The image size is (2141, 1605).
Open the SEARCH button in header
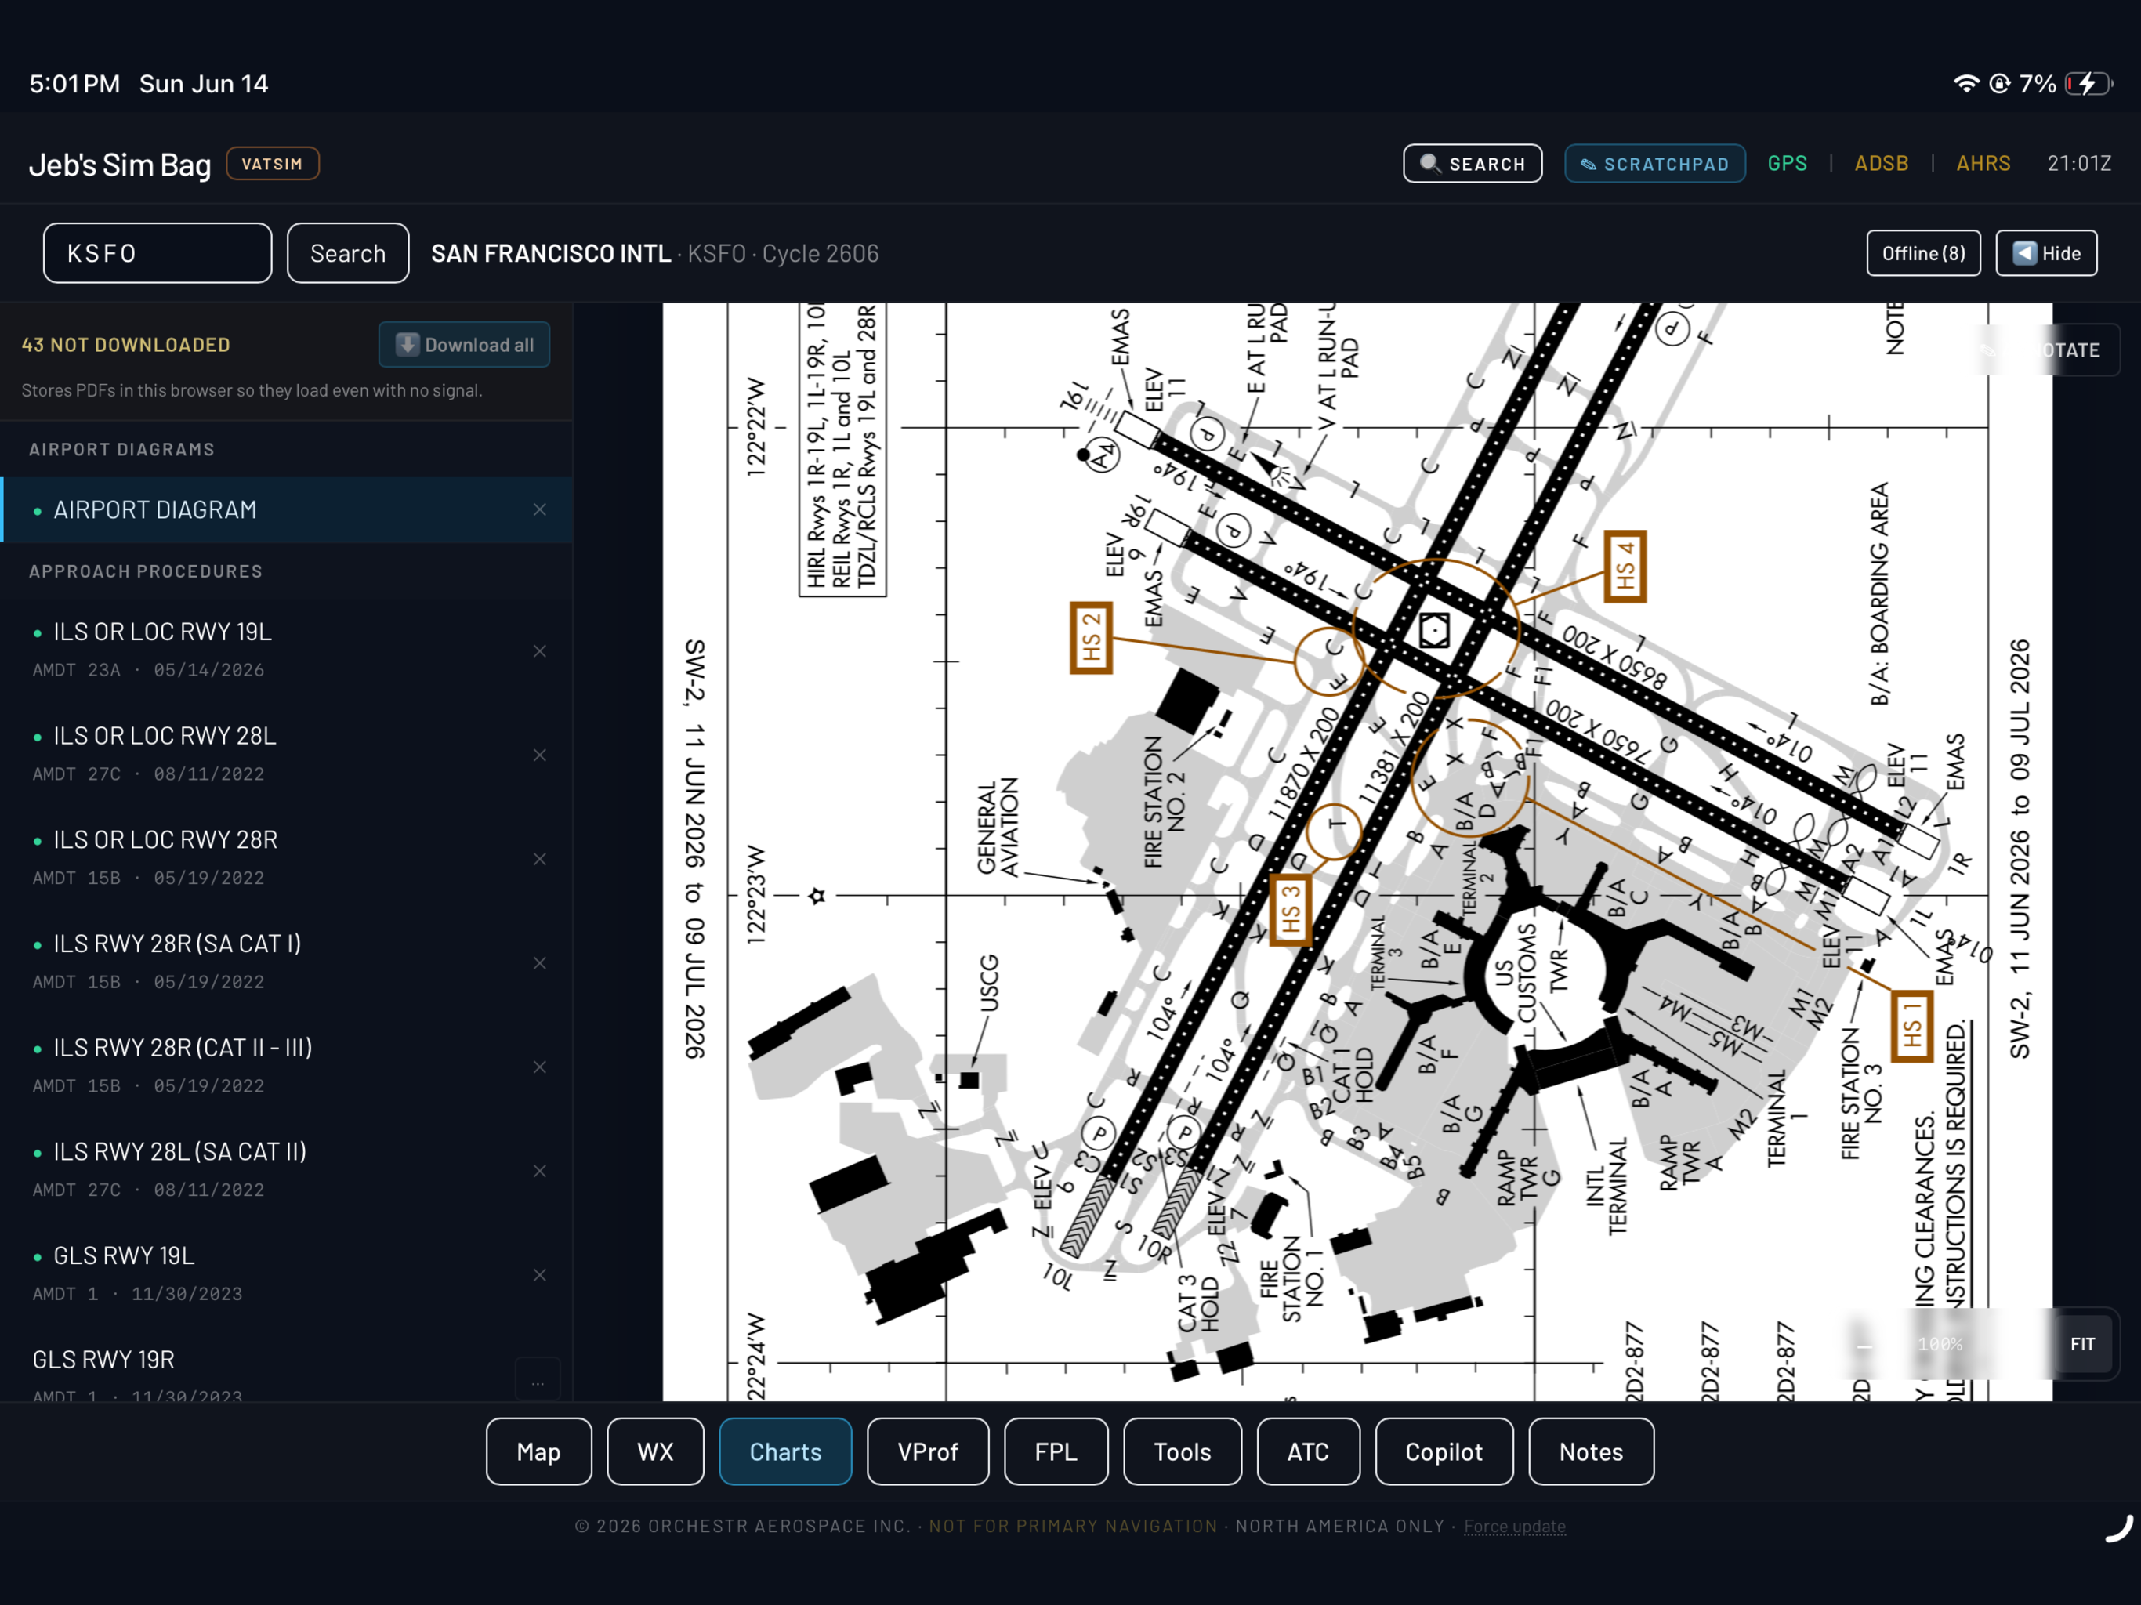[x=1473, y=164]
